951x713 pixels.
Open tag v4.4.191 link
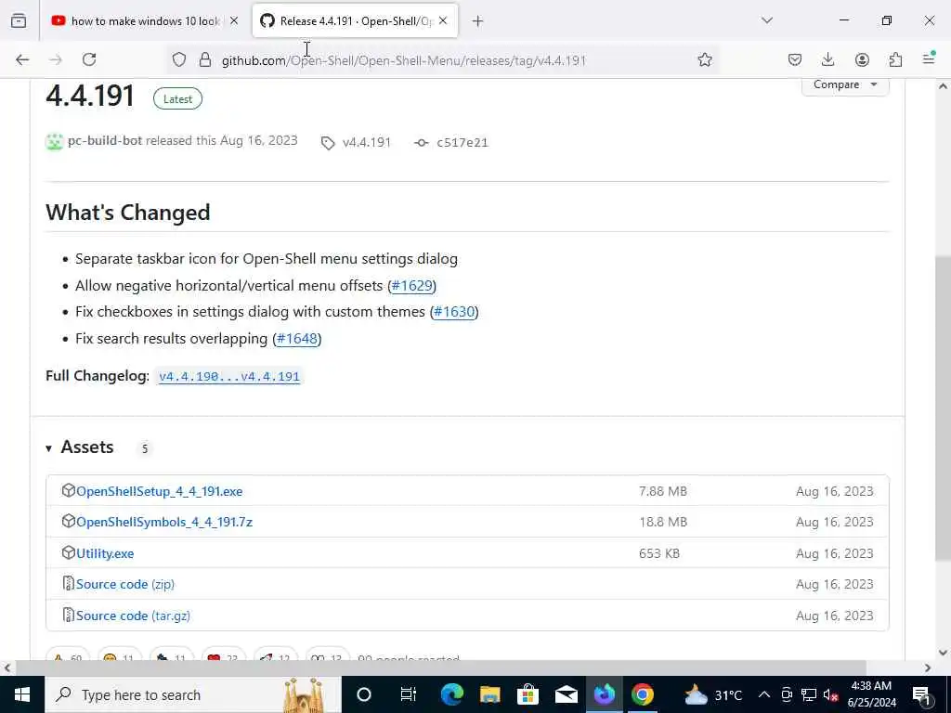pos(357,142)
